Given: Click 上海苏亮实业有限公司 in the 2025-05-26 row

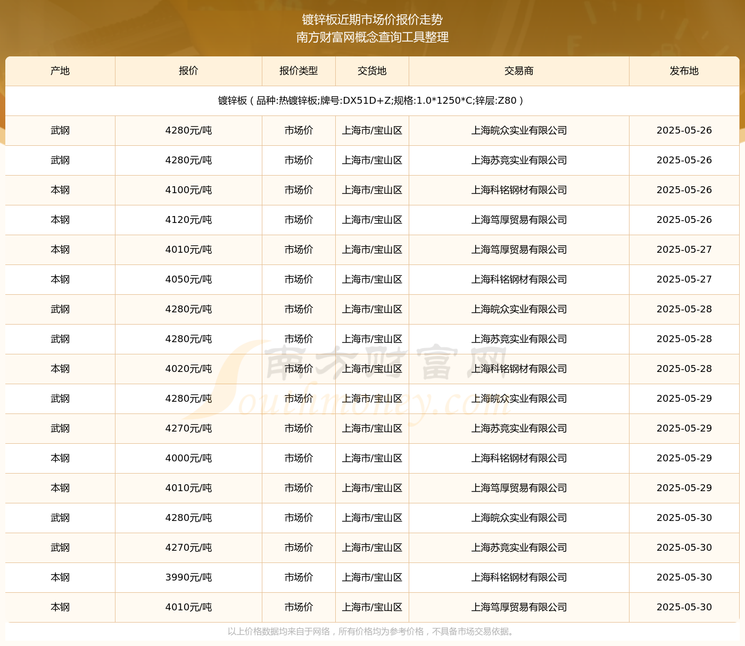Looking at the screenshot, I should pyautogui.click(x=519, y=160).
